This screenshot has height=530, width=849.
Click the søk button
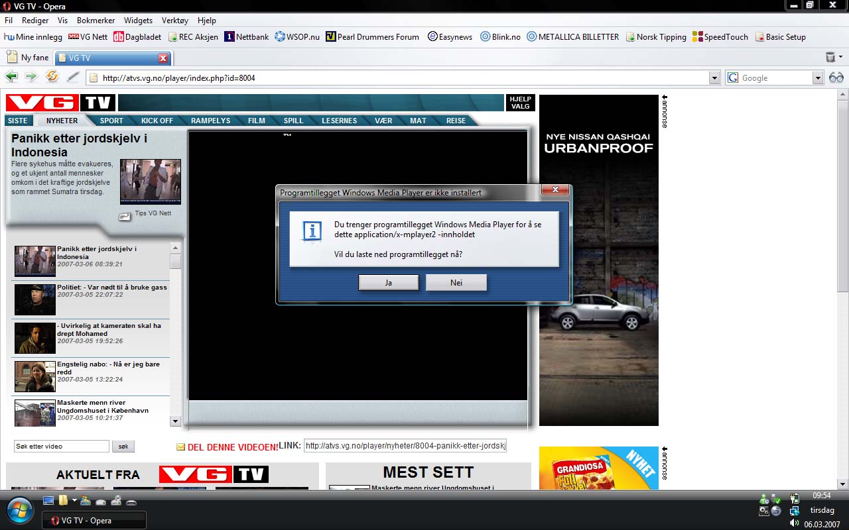tap(123, 447)
